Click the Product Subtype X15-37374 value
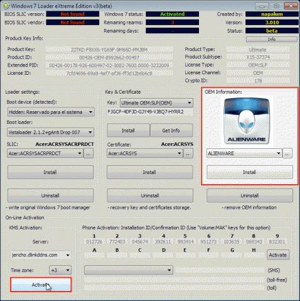Viewport: 300px width, 301px height. (258, 57)
